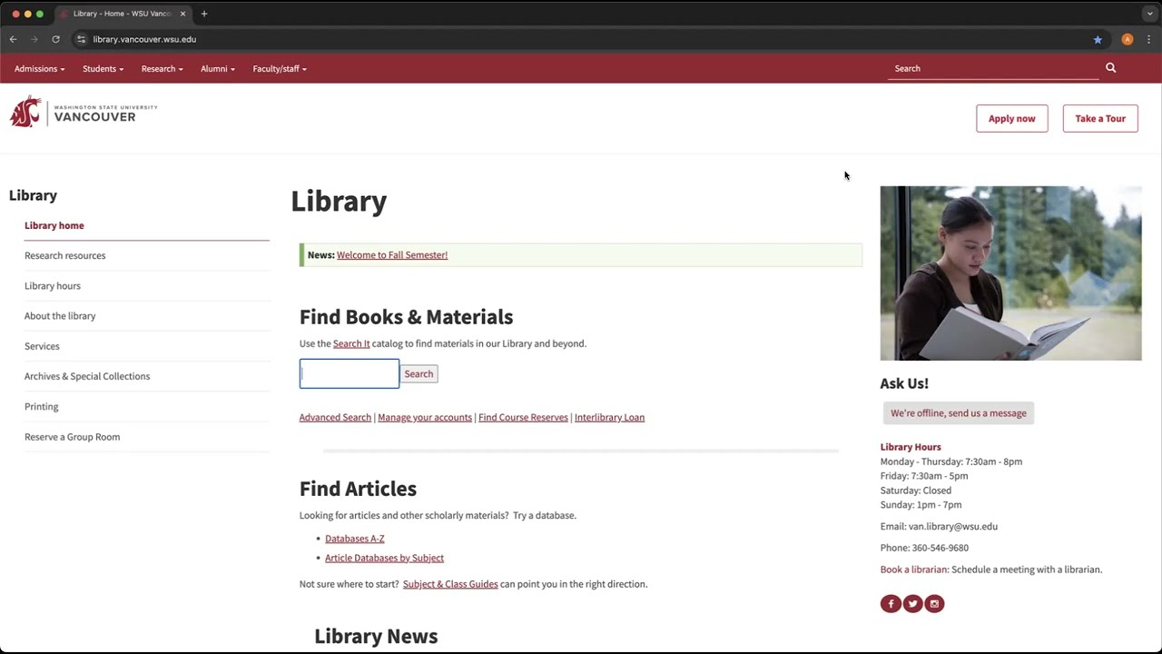Click the site Search field in header
This screenshot has width=1162, height=654.
pos(993,68)
